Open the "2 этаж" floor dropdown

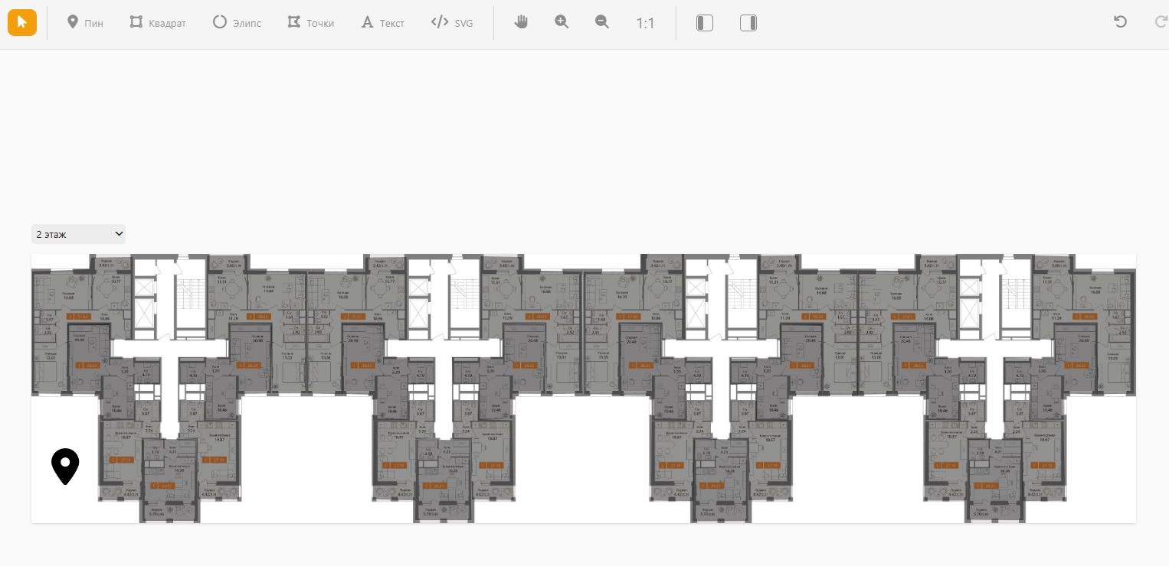coord(78,234)
